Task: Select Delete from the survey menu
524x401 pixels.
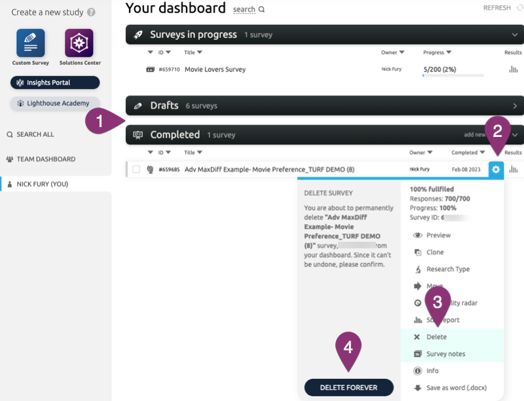Action: (436, 337)
